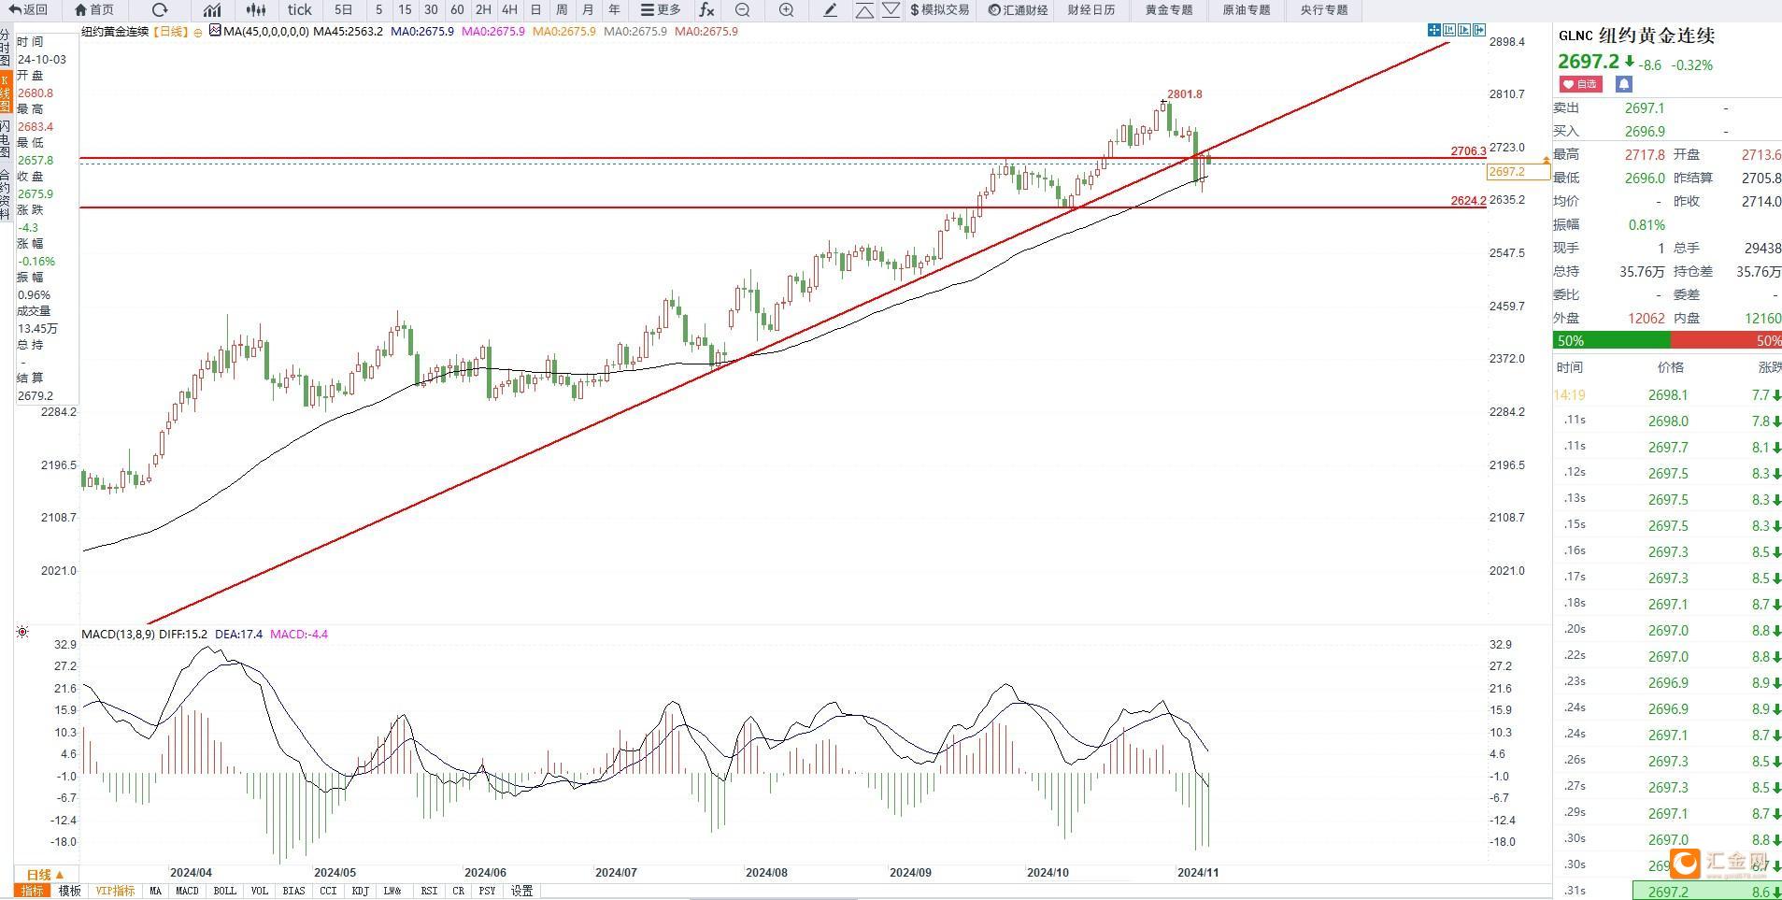This screenshot has width=1782, height=900.
Task: Apply the KDJ indicator
Action: [x=361, y=892]
